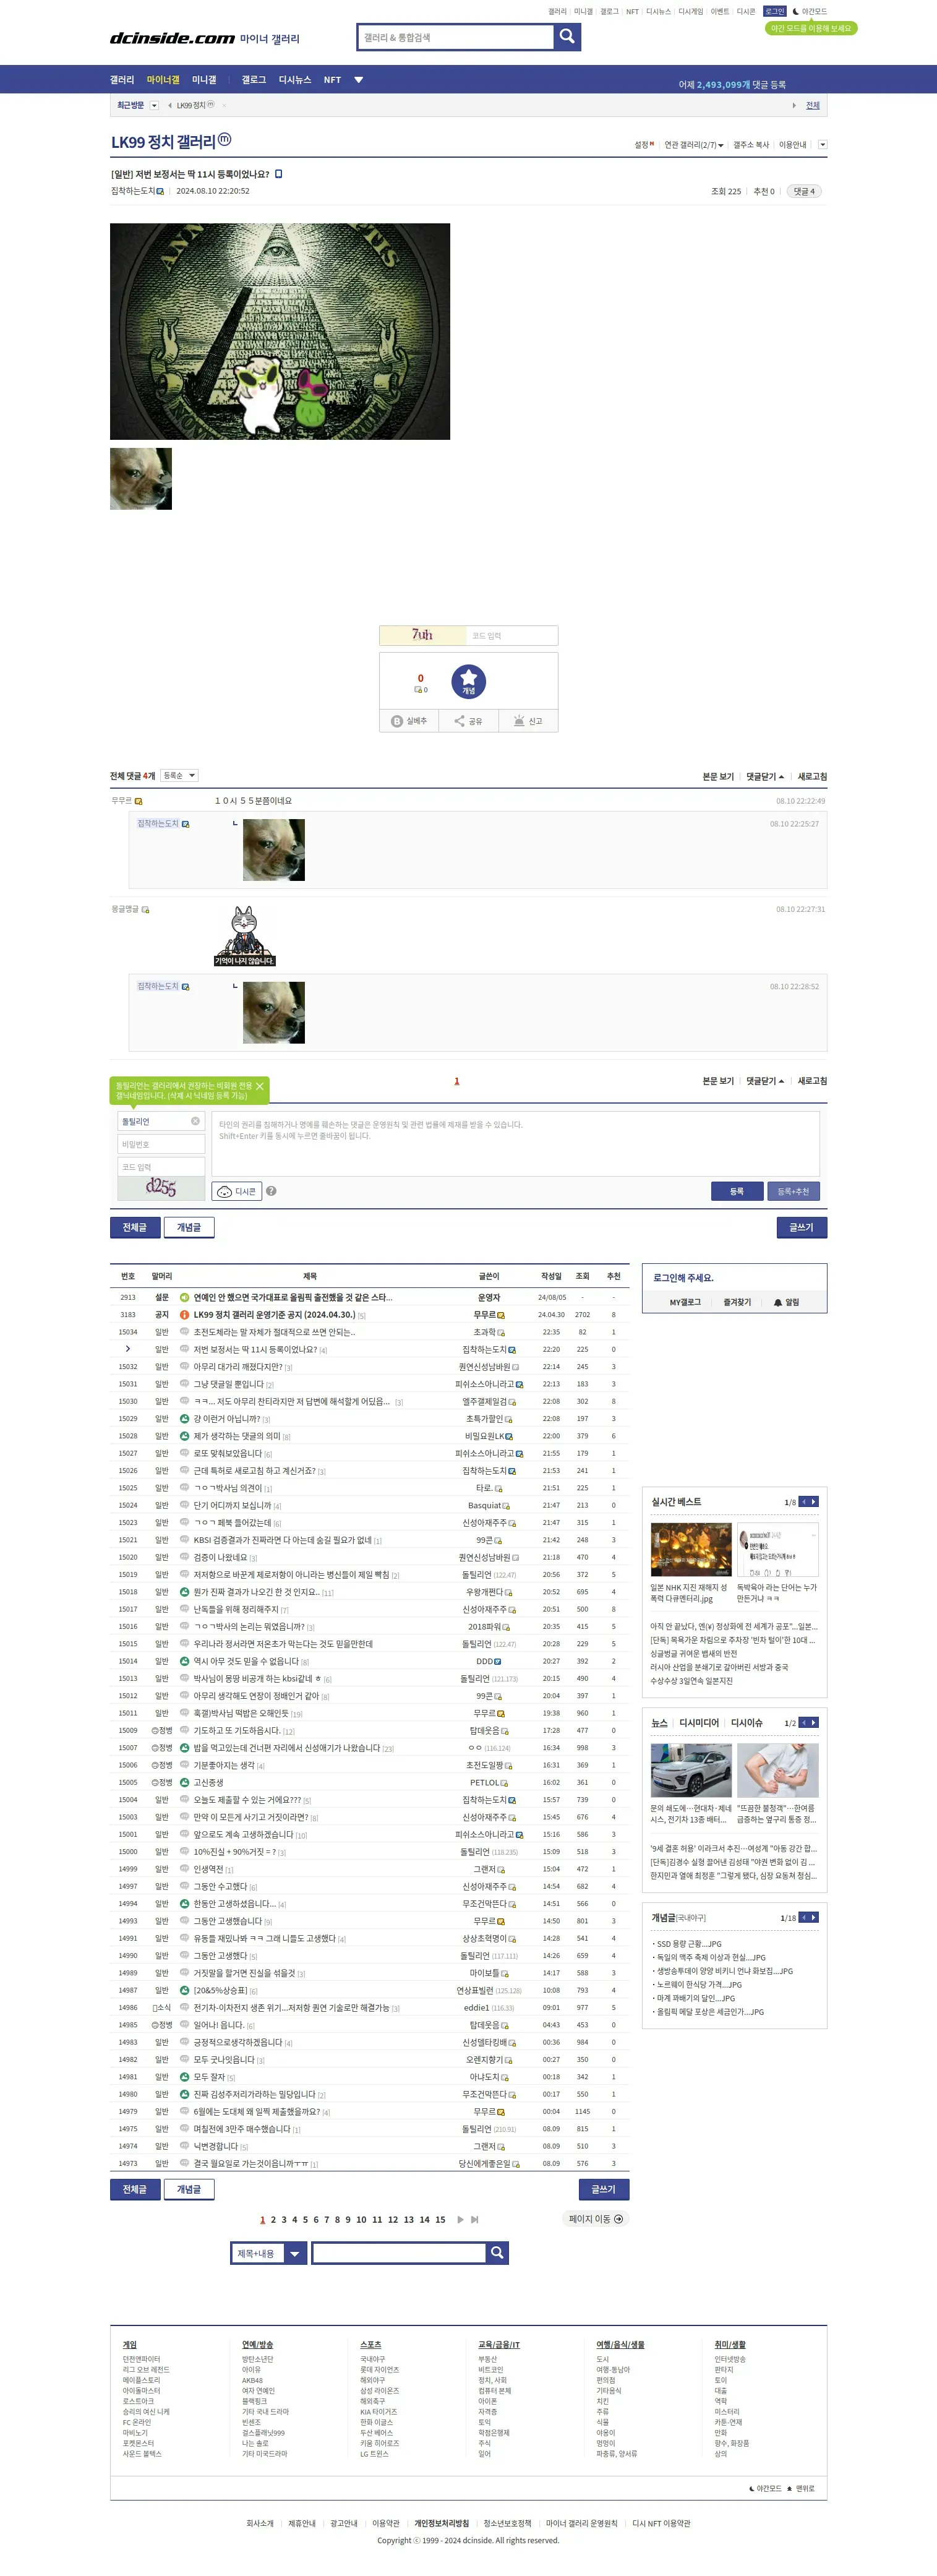
Task: Click MY갤로그 in login box
Action: pos(685,1302)
